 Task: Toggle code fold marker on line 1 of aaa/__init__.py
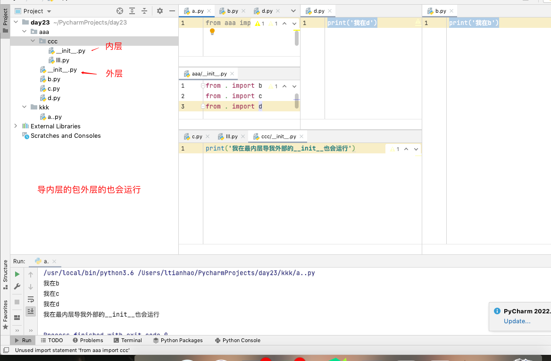tap(203, 85)
